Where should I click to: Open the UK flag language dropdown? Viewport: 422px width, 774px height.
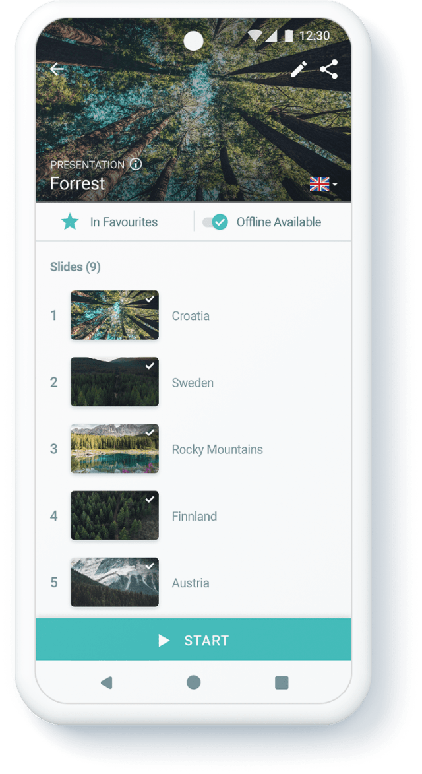[x=319, y=184]
